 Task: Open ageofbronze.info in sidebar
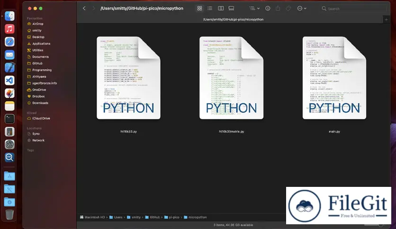click(45, 83)
